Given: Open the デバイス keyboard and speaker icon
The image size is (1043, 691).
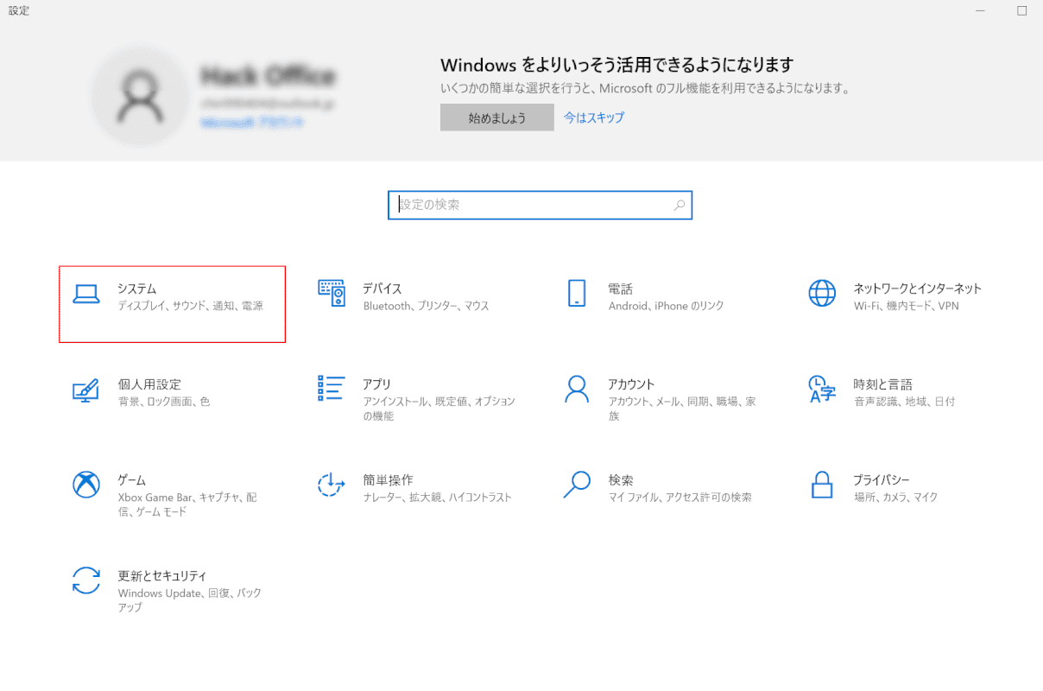Looking at the screenshot, I should point(332,294).
